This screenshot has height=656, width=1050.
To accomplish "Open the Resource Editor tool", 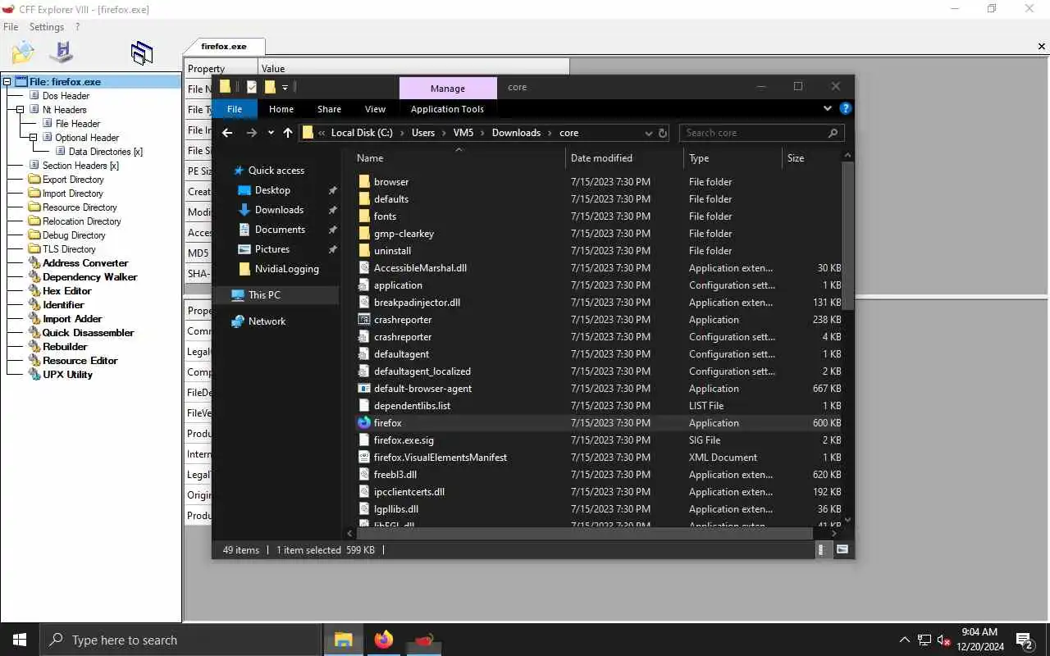I will [80, 361].
